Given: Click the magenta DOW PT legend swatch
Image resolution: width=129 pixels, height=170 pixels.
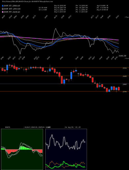Looking at the screenshot, I should [x=3, y=12].
